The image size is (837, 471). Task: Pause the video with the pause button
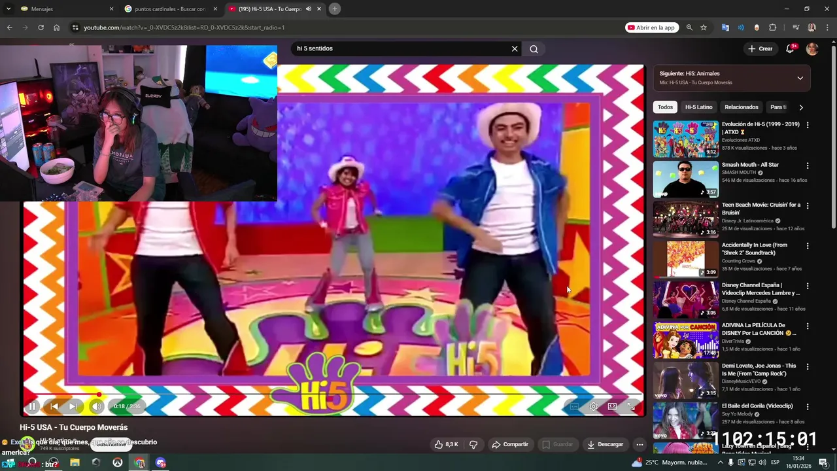coord(32,406)
